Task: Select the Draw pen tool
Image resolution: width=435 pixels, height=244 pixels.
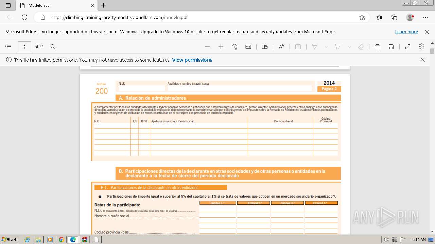Action: click(315, 47)
